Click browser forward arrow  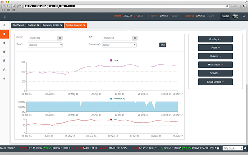point(8,6)
